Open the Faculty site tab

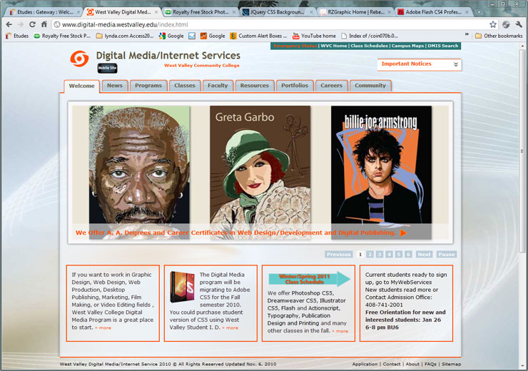pyautogui.click(x=218, y=86)
